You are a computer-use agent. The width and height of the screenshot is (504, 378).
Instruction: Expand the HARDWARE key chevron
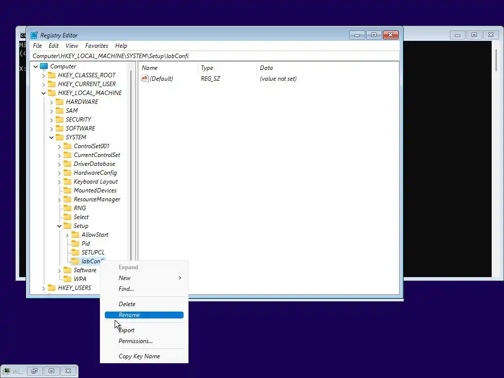pyautogui.click(x=51, y=102)
